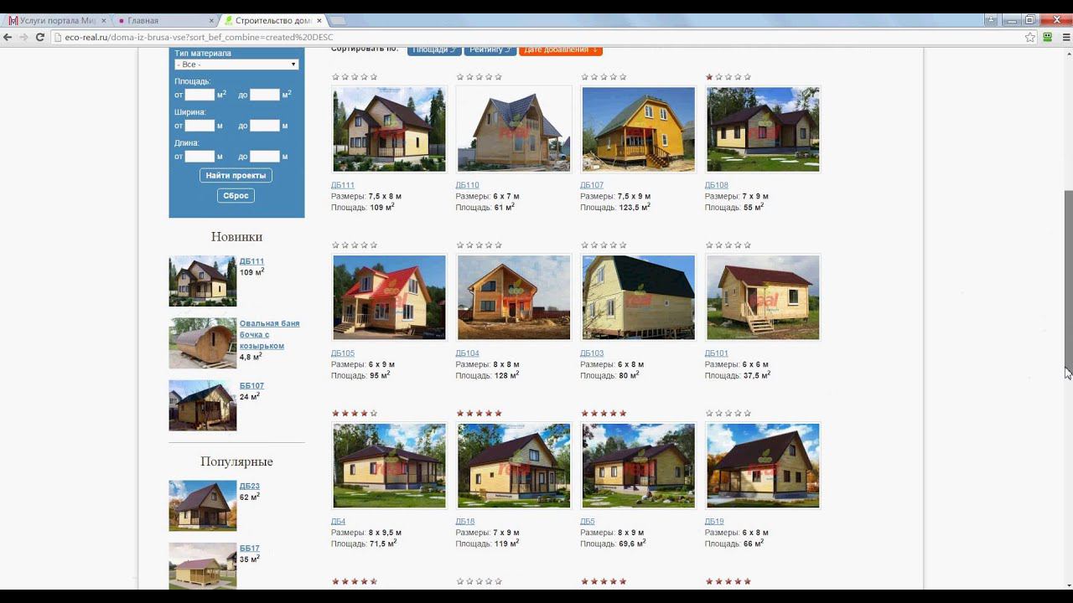Sort projects by Площади
This screenshot has height=603, width=1073.
coord(434,50)
